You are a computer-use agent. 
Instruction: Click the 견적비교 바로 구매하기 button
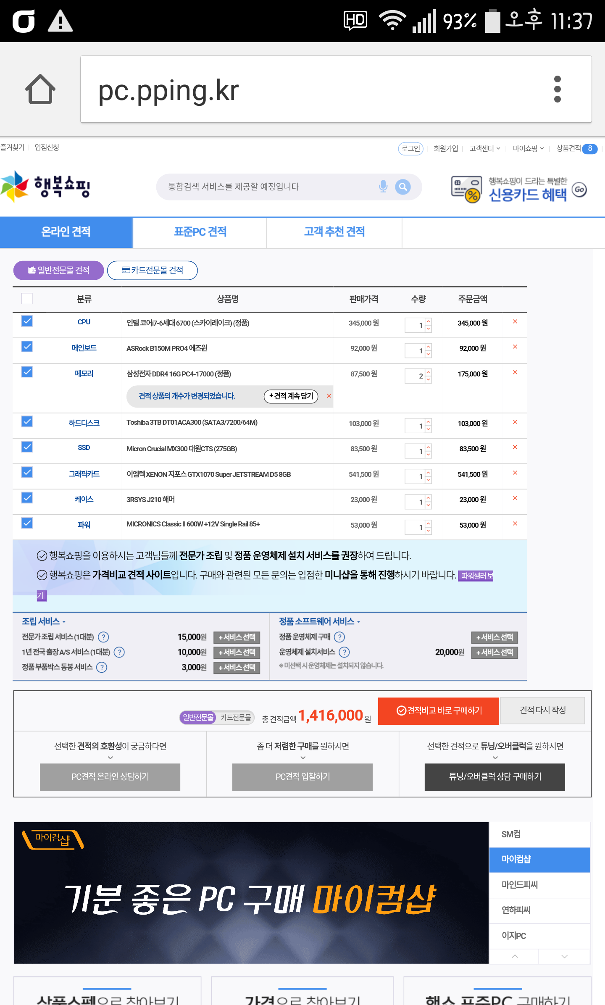pyautogui.click(x=439, y=710)
